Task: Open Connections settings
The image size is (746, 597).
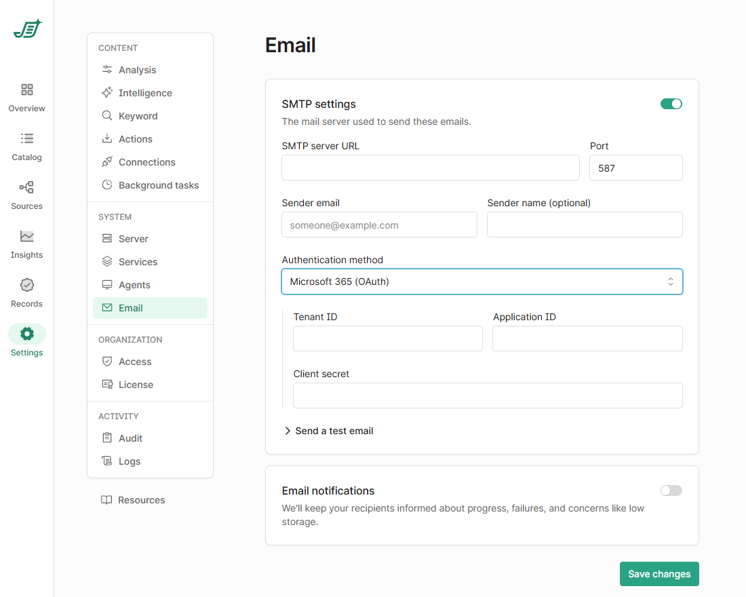Action: [x=150, y=162]
